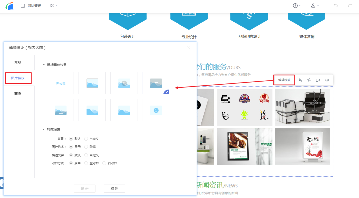Click the 媒体营销 label
The height and width of the screenshot is (198, 359).
pos(307,37)
